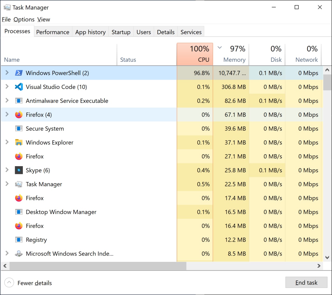Sort by the CPU column header
The image size is (332, 295).
[x=195, y=54]
